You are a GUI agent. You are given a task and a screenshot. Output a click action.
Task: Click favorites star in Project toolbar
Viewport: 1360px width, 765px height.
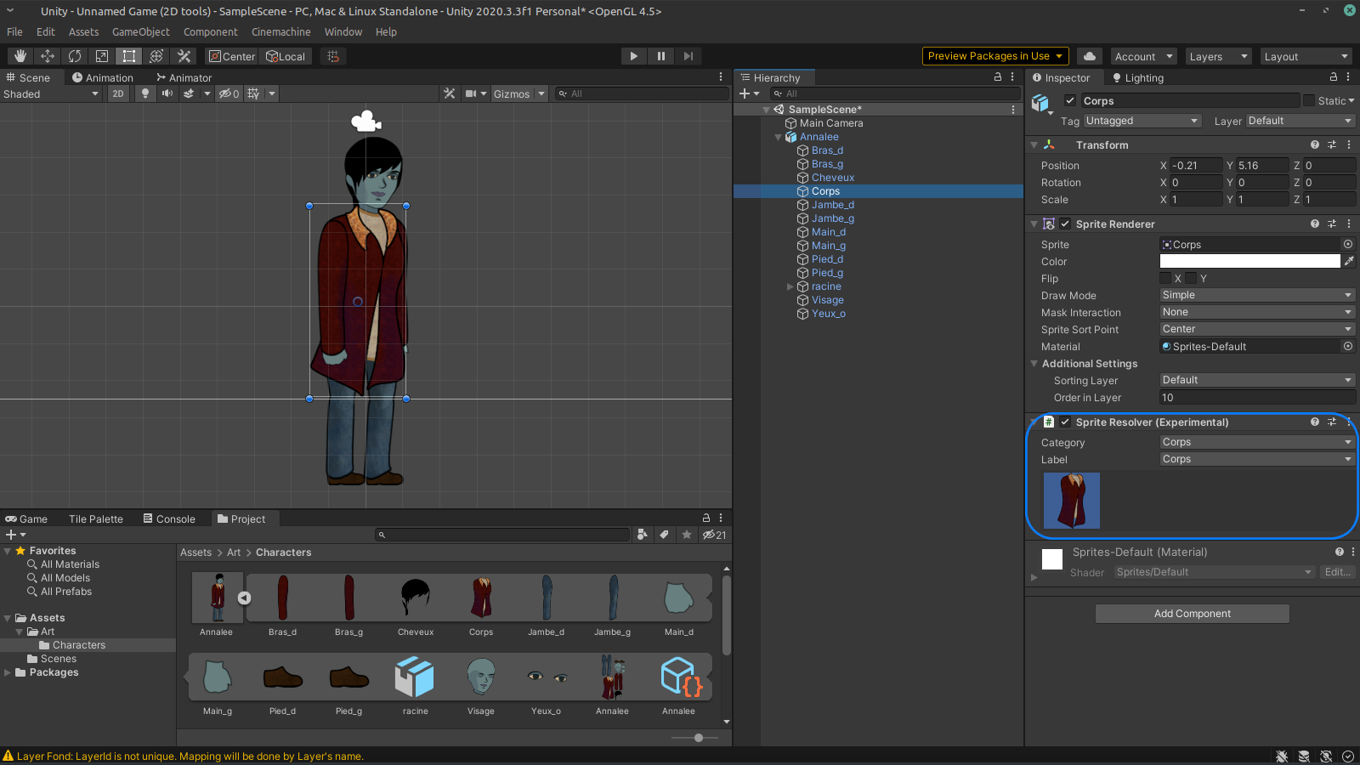pyautogui.click(x=687, y=535)
